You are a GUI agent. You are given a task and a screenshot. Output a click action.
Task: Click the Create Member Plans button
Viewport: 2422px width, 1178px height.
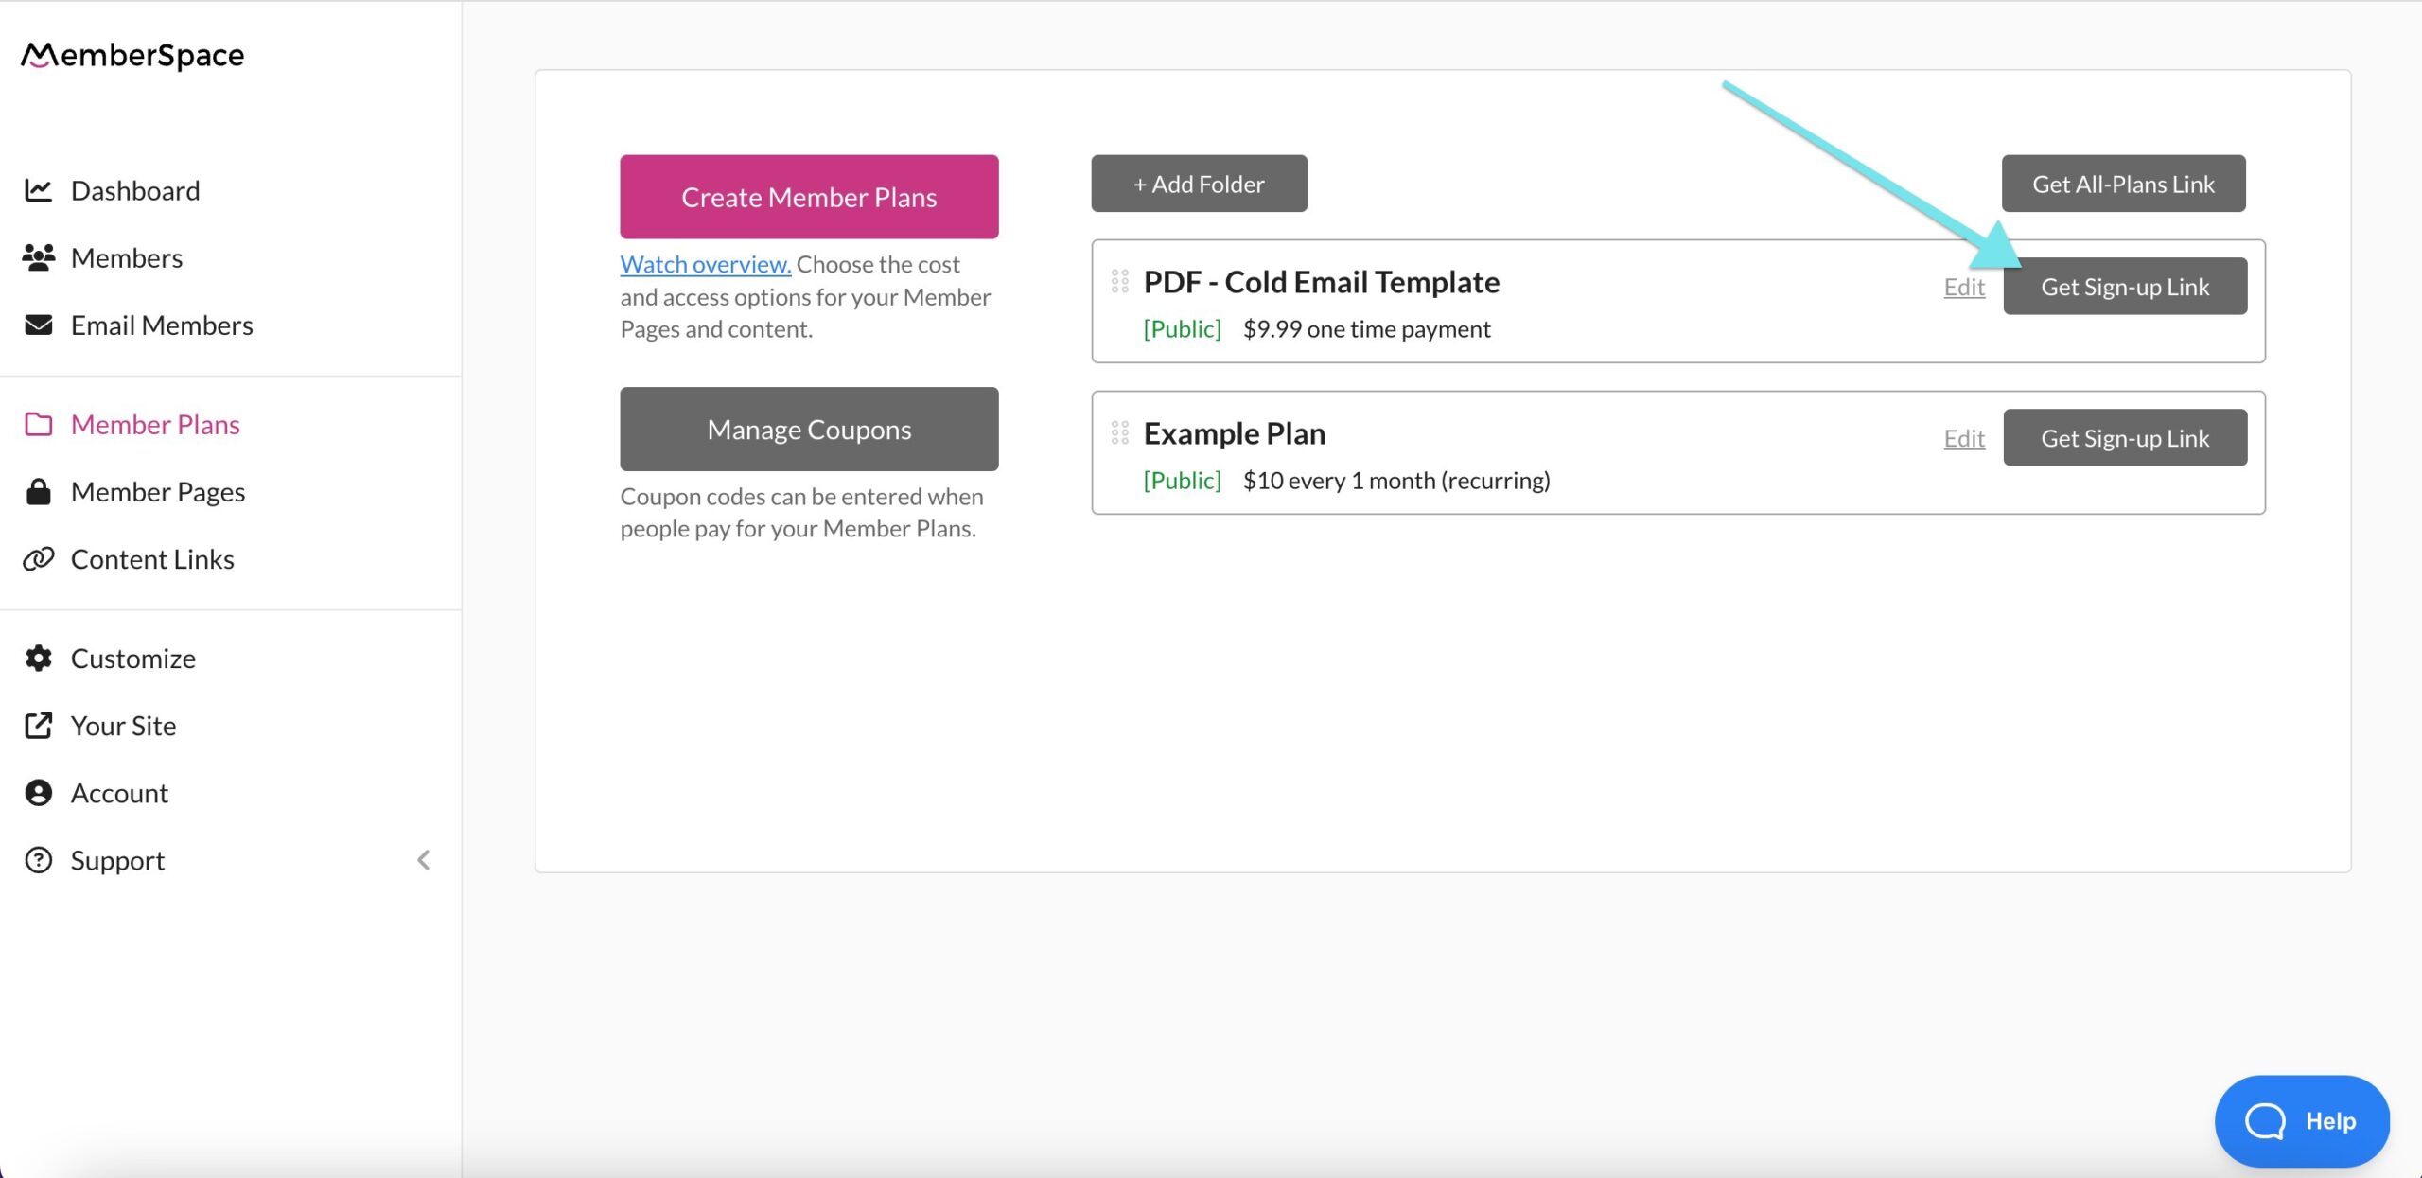(x=809, y=196)
